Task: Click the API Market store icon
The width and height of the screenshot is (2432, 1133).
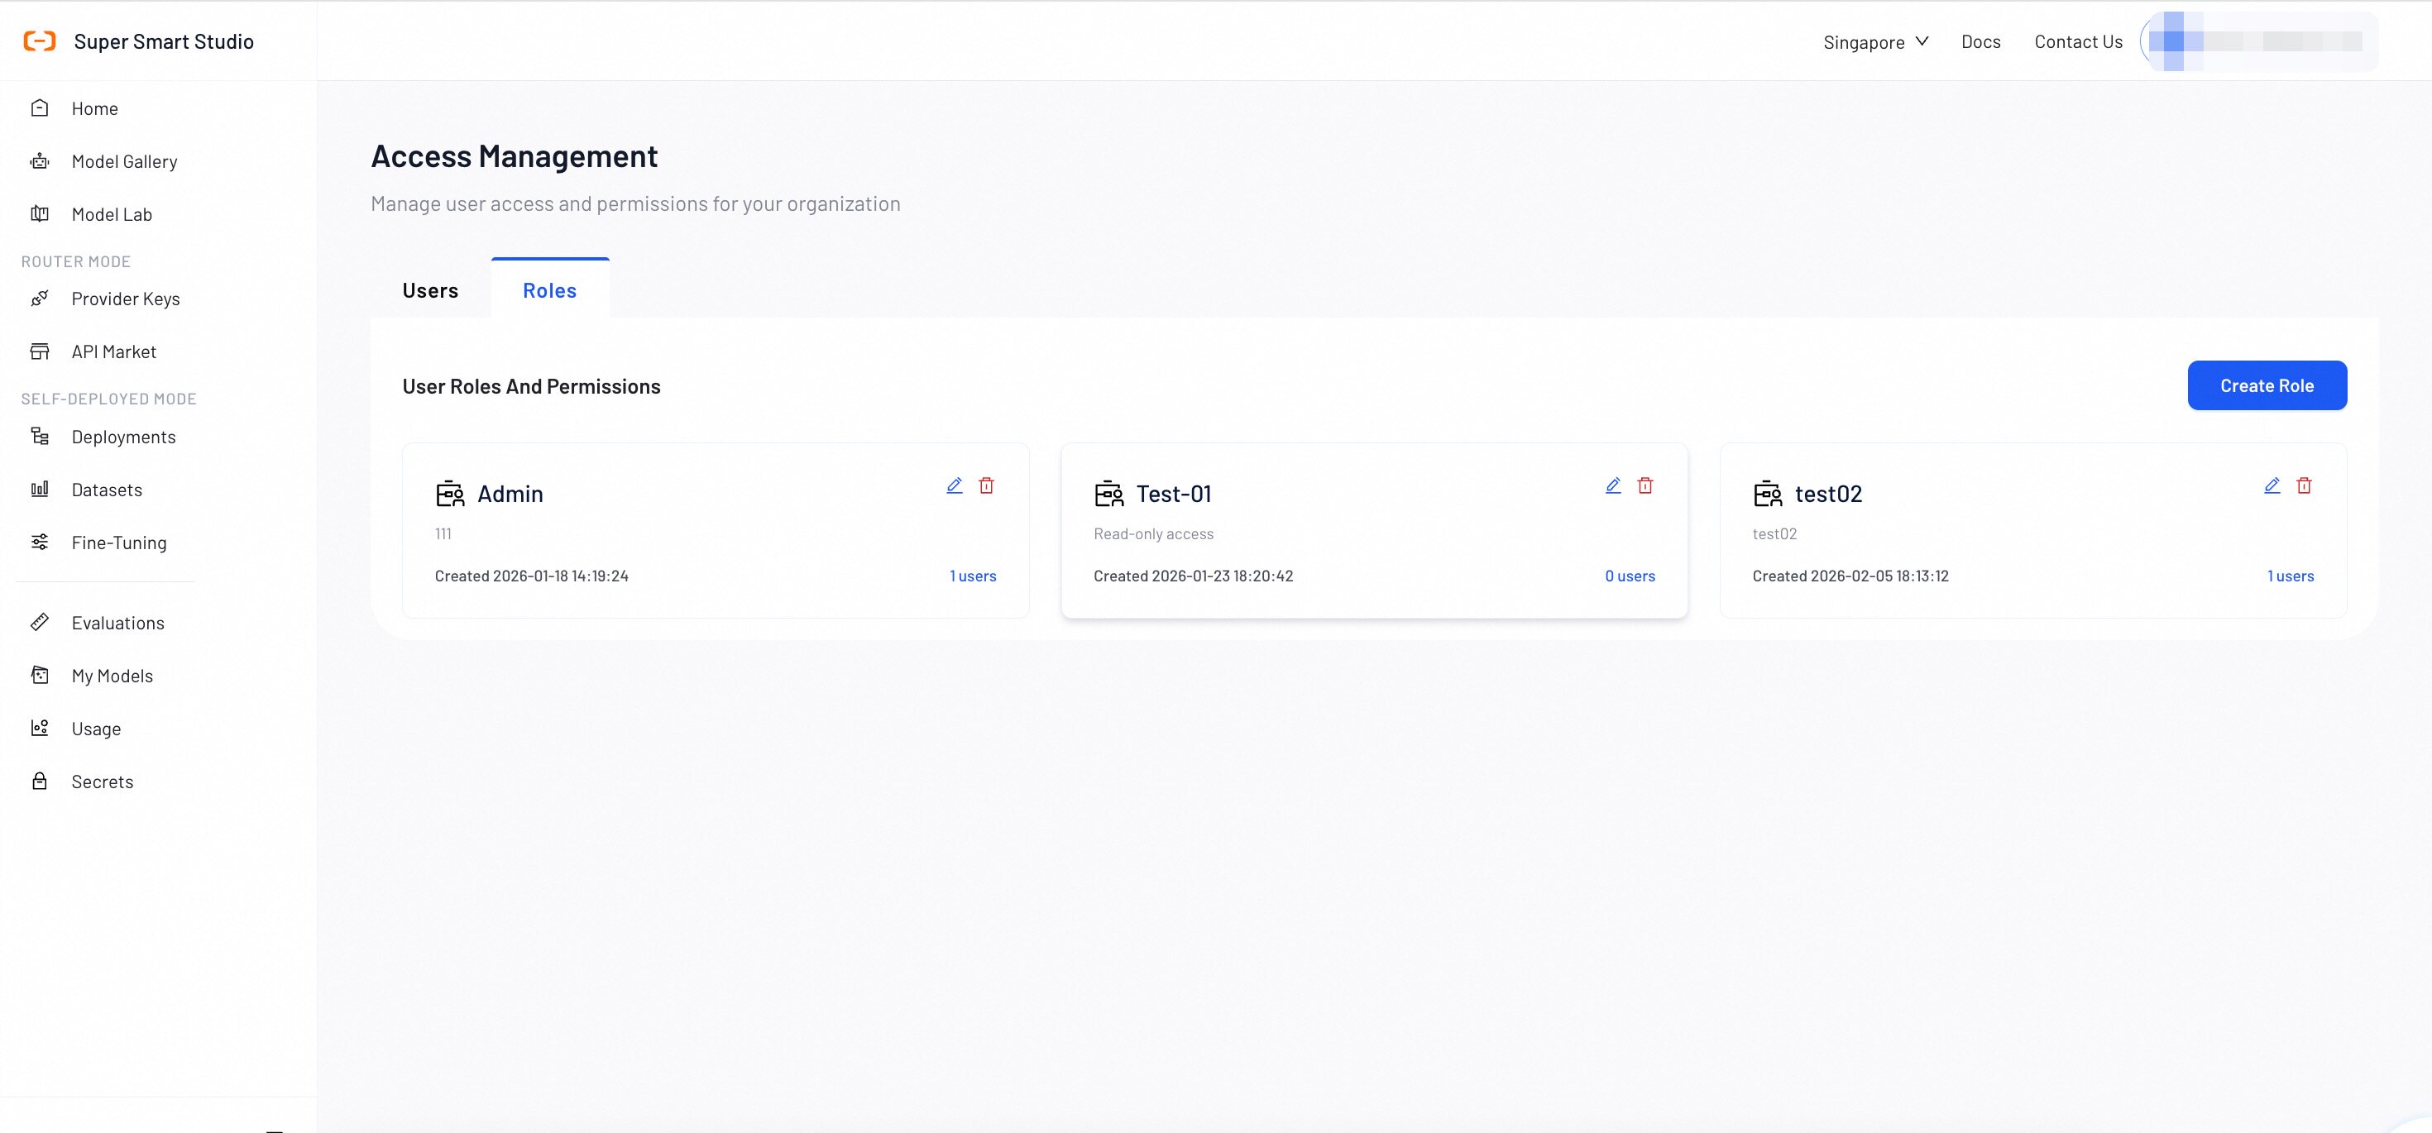Action: click(40, 351)
